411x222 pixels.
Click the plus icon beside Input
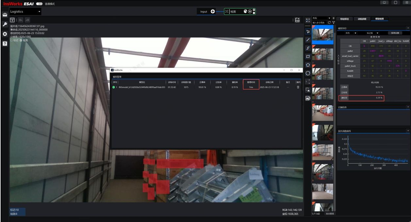coord(213,12)
